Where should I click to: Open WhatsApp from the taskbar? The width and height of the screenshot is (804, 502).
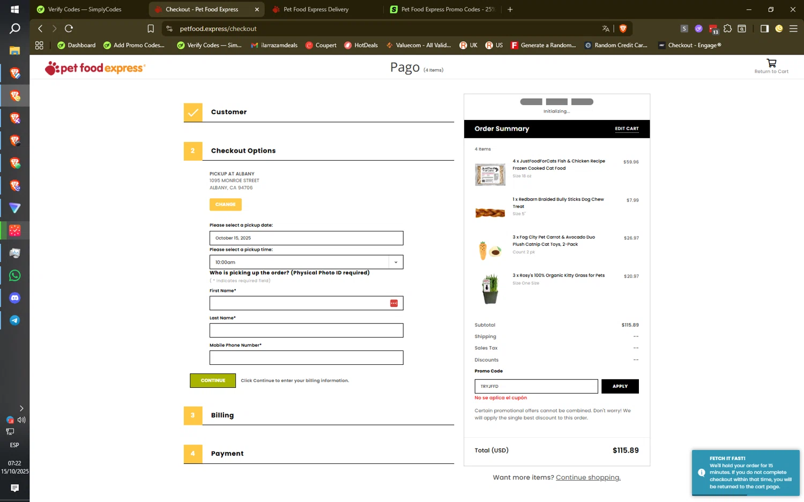(x=14, y=275)
